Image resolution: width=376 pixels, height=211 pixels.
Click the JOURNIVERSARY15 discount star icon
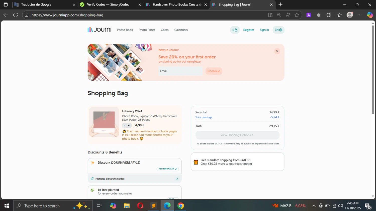(x=92, y=163)
